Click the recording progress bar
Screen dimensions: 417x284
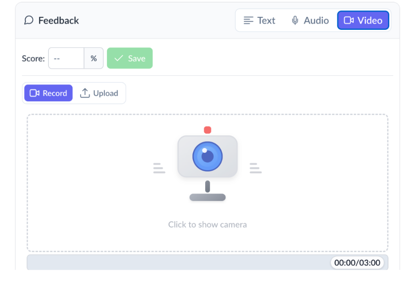click(207, 262)
